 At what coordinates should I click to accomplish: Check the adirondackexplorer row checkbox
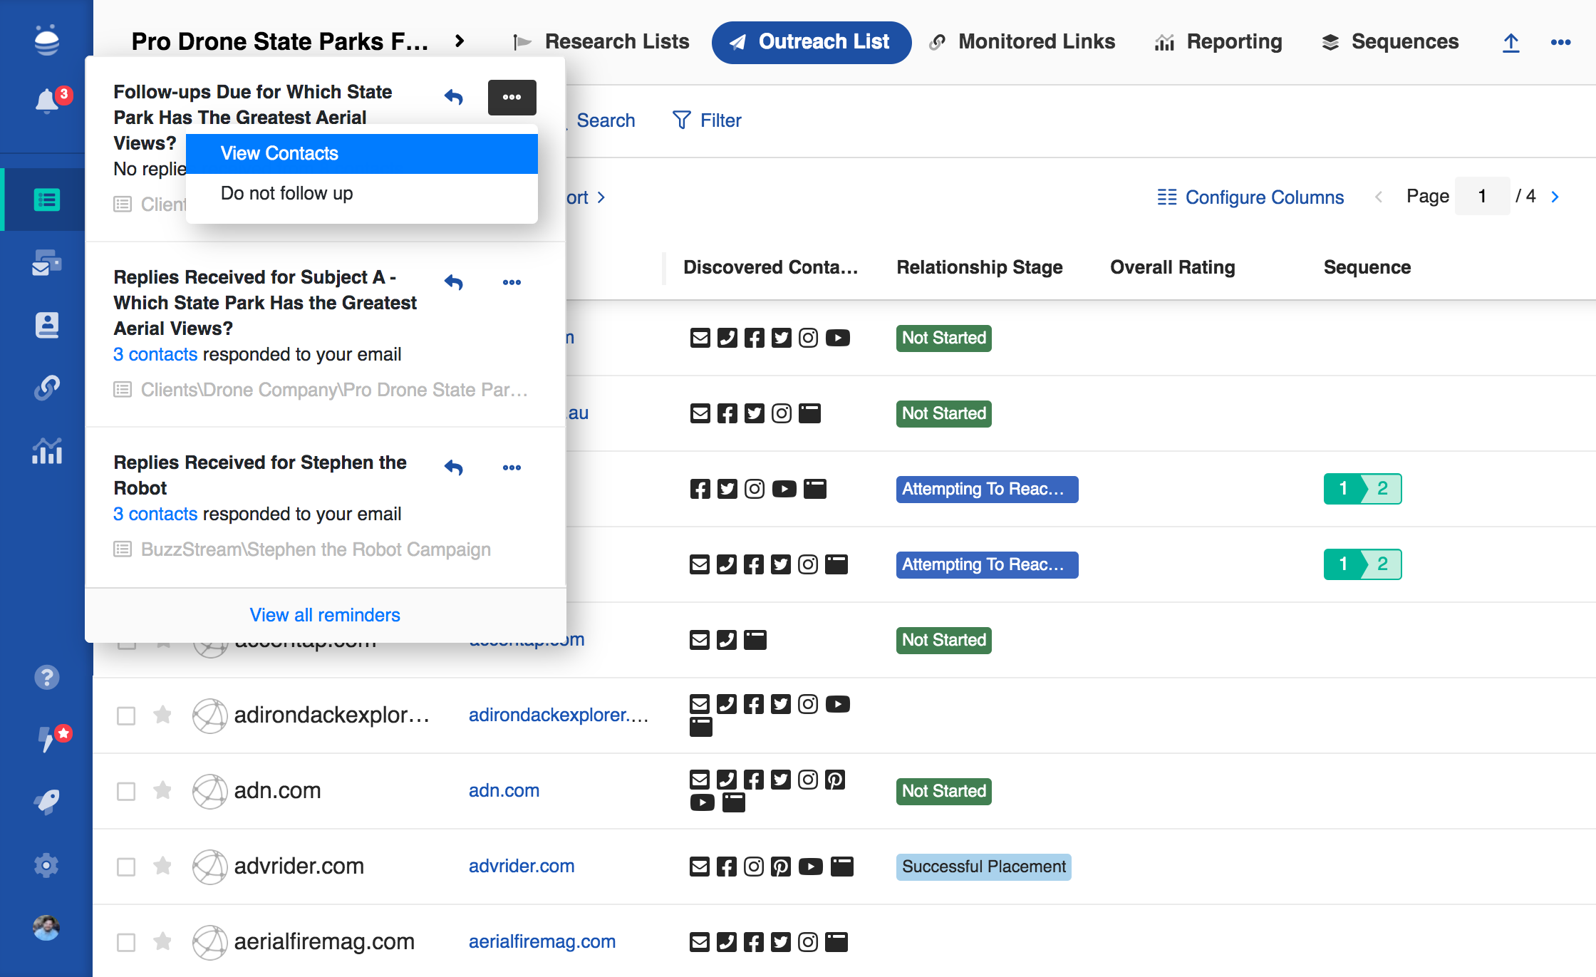click(x=126, y=715)
